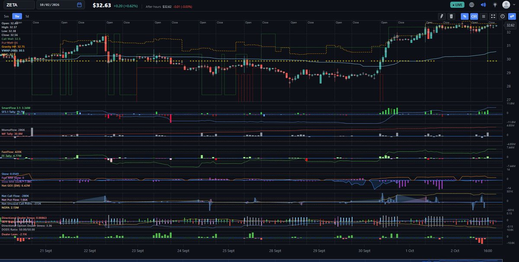The width and height of the screenshot is (519, 262).
Task: Click the FF Tally: 4.77M label
Action: 12,156
